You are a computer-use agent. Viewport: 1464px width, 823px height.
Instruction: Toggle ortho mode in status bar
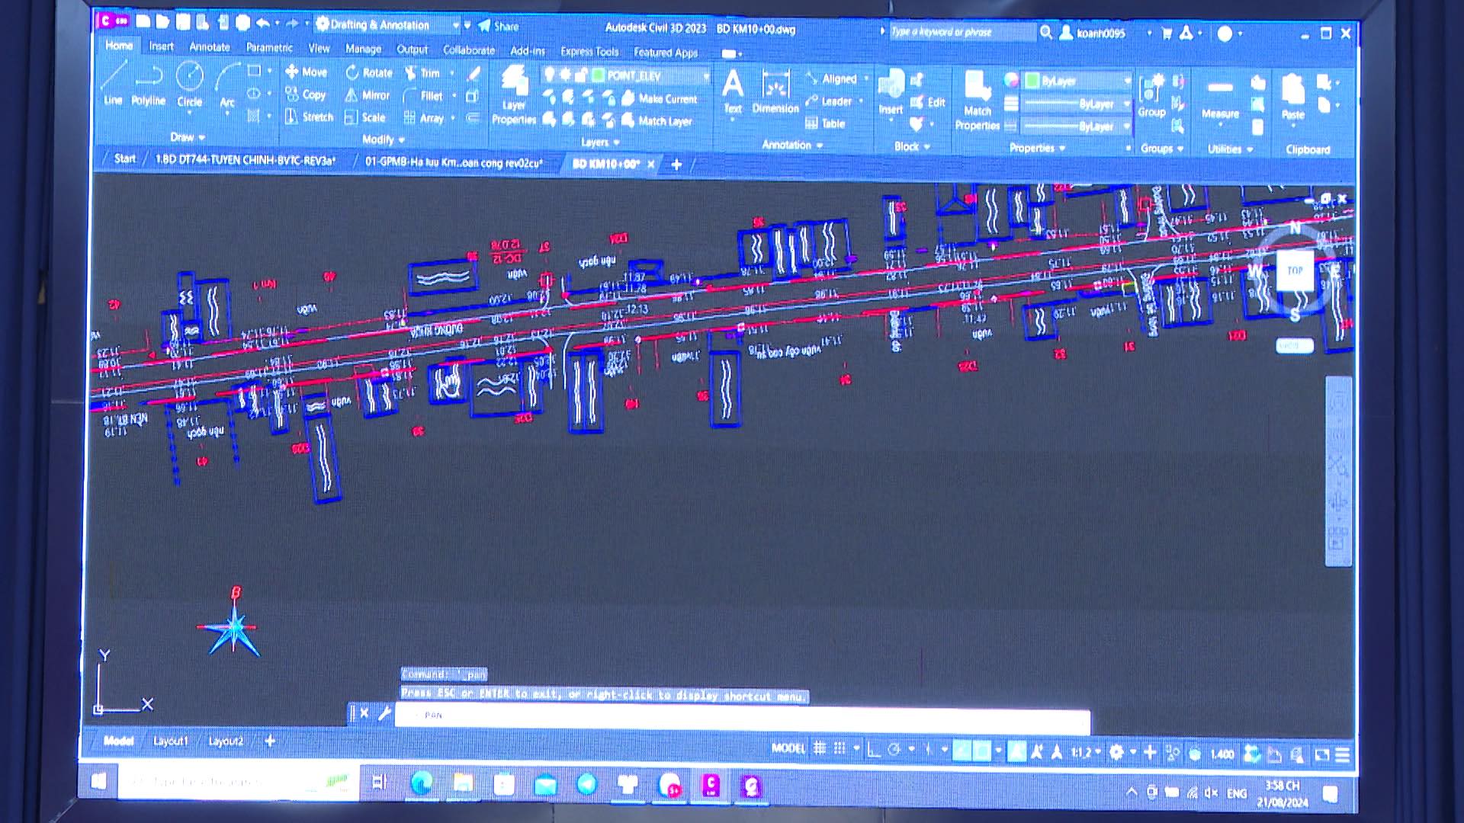[x=874, y=750]
